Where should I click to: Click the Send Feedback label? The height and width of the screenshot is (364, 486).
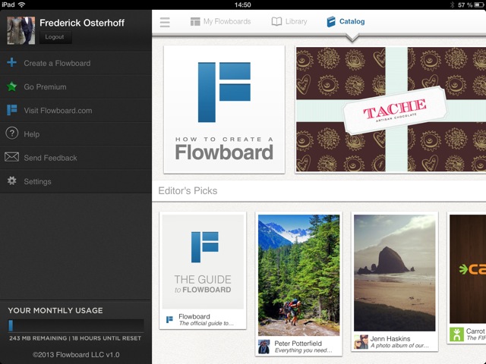point(51,158)
